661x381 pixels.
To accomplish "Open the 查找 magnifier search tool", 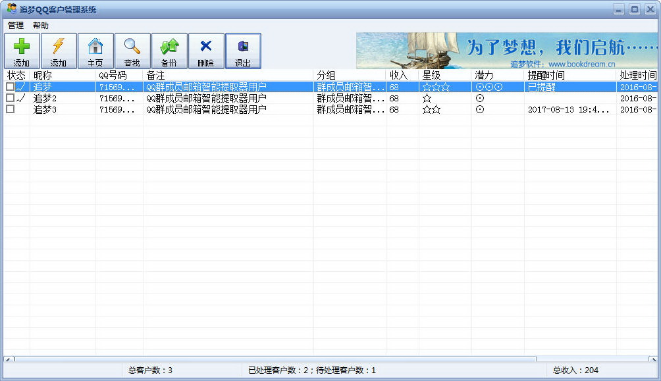I will click(x=132, y=51).
